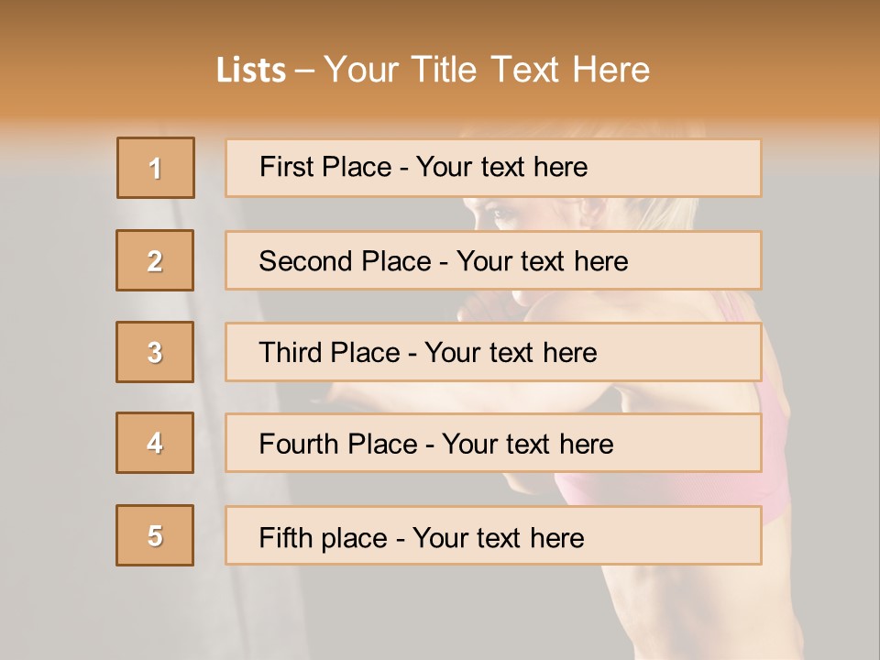This screenshot has width=880, height=660.
Task: Click the 'Third Place' text bar
Action: coord(493,352)
